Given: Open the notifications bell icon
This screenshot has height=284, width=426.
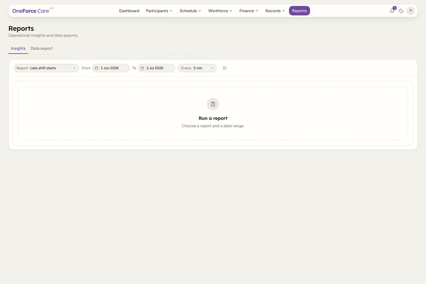Looking at the screenshot, I should click(x=392, y=11).
